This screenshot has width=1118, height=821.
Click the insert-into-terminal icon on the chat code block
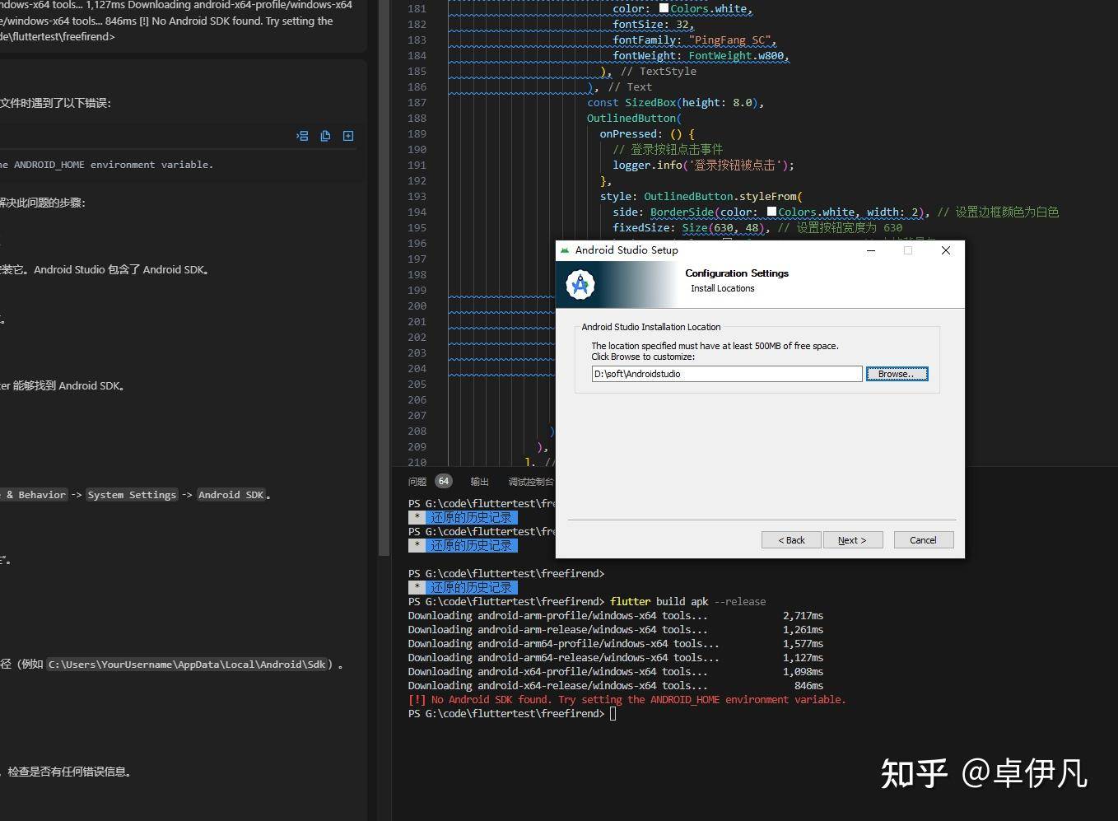click(302, 136)
